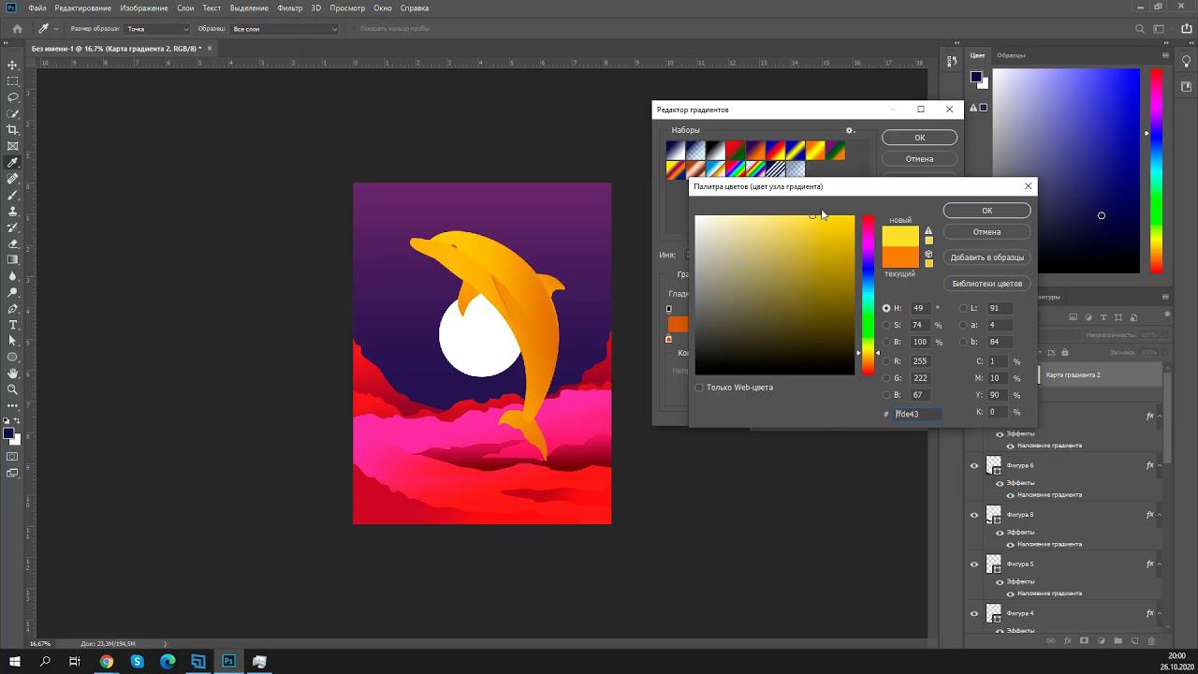The width and height of the screenshot is (1198, 674).
Task: Select the S (saturation) radio button
Action: coord(886,325)
